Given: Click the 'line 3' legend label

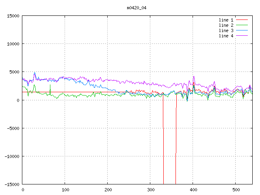Looking at the screenshot, I should [226, 30].
